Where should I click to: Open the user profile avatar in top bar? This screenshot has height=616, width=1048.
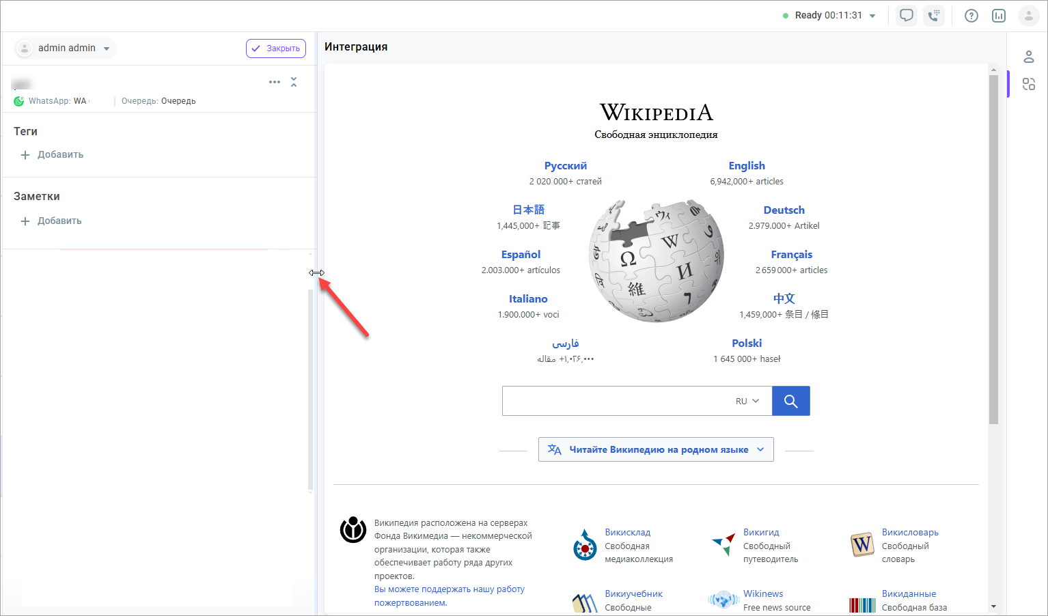click(x=1029, y=16)
